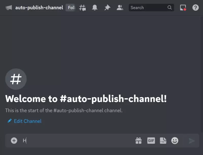Viewport: 203px width, 155px height.
Task: Open the Edit Channel link
Action: point(27,121)
